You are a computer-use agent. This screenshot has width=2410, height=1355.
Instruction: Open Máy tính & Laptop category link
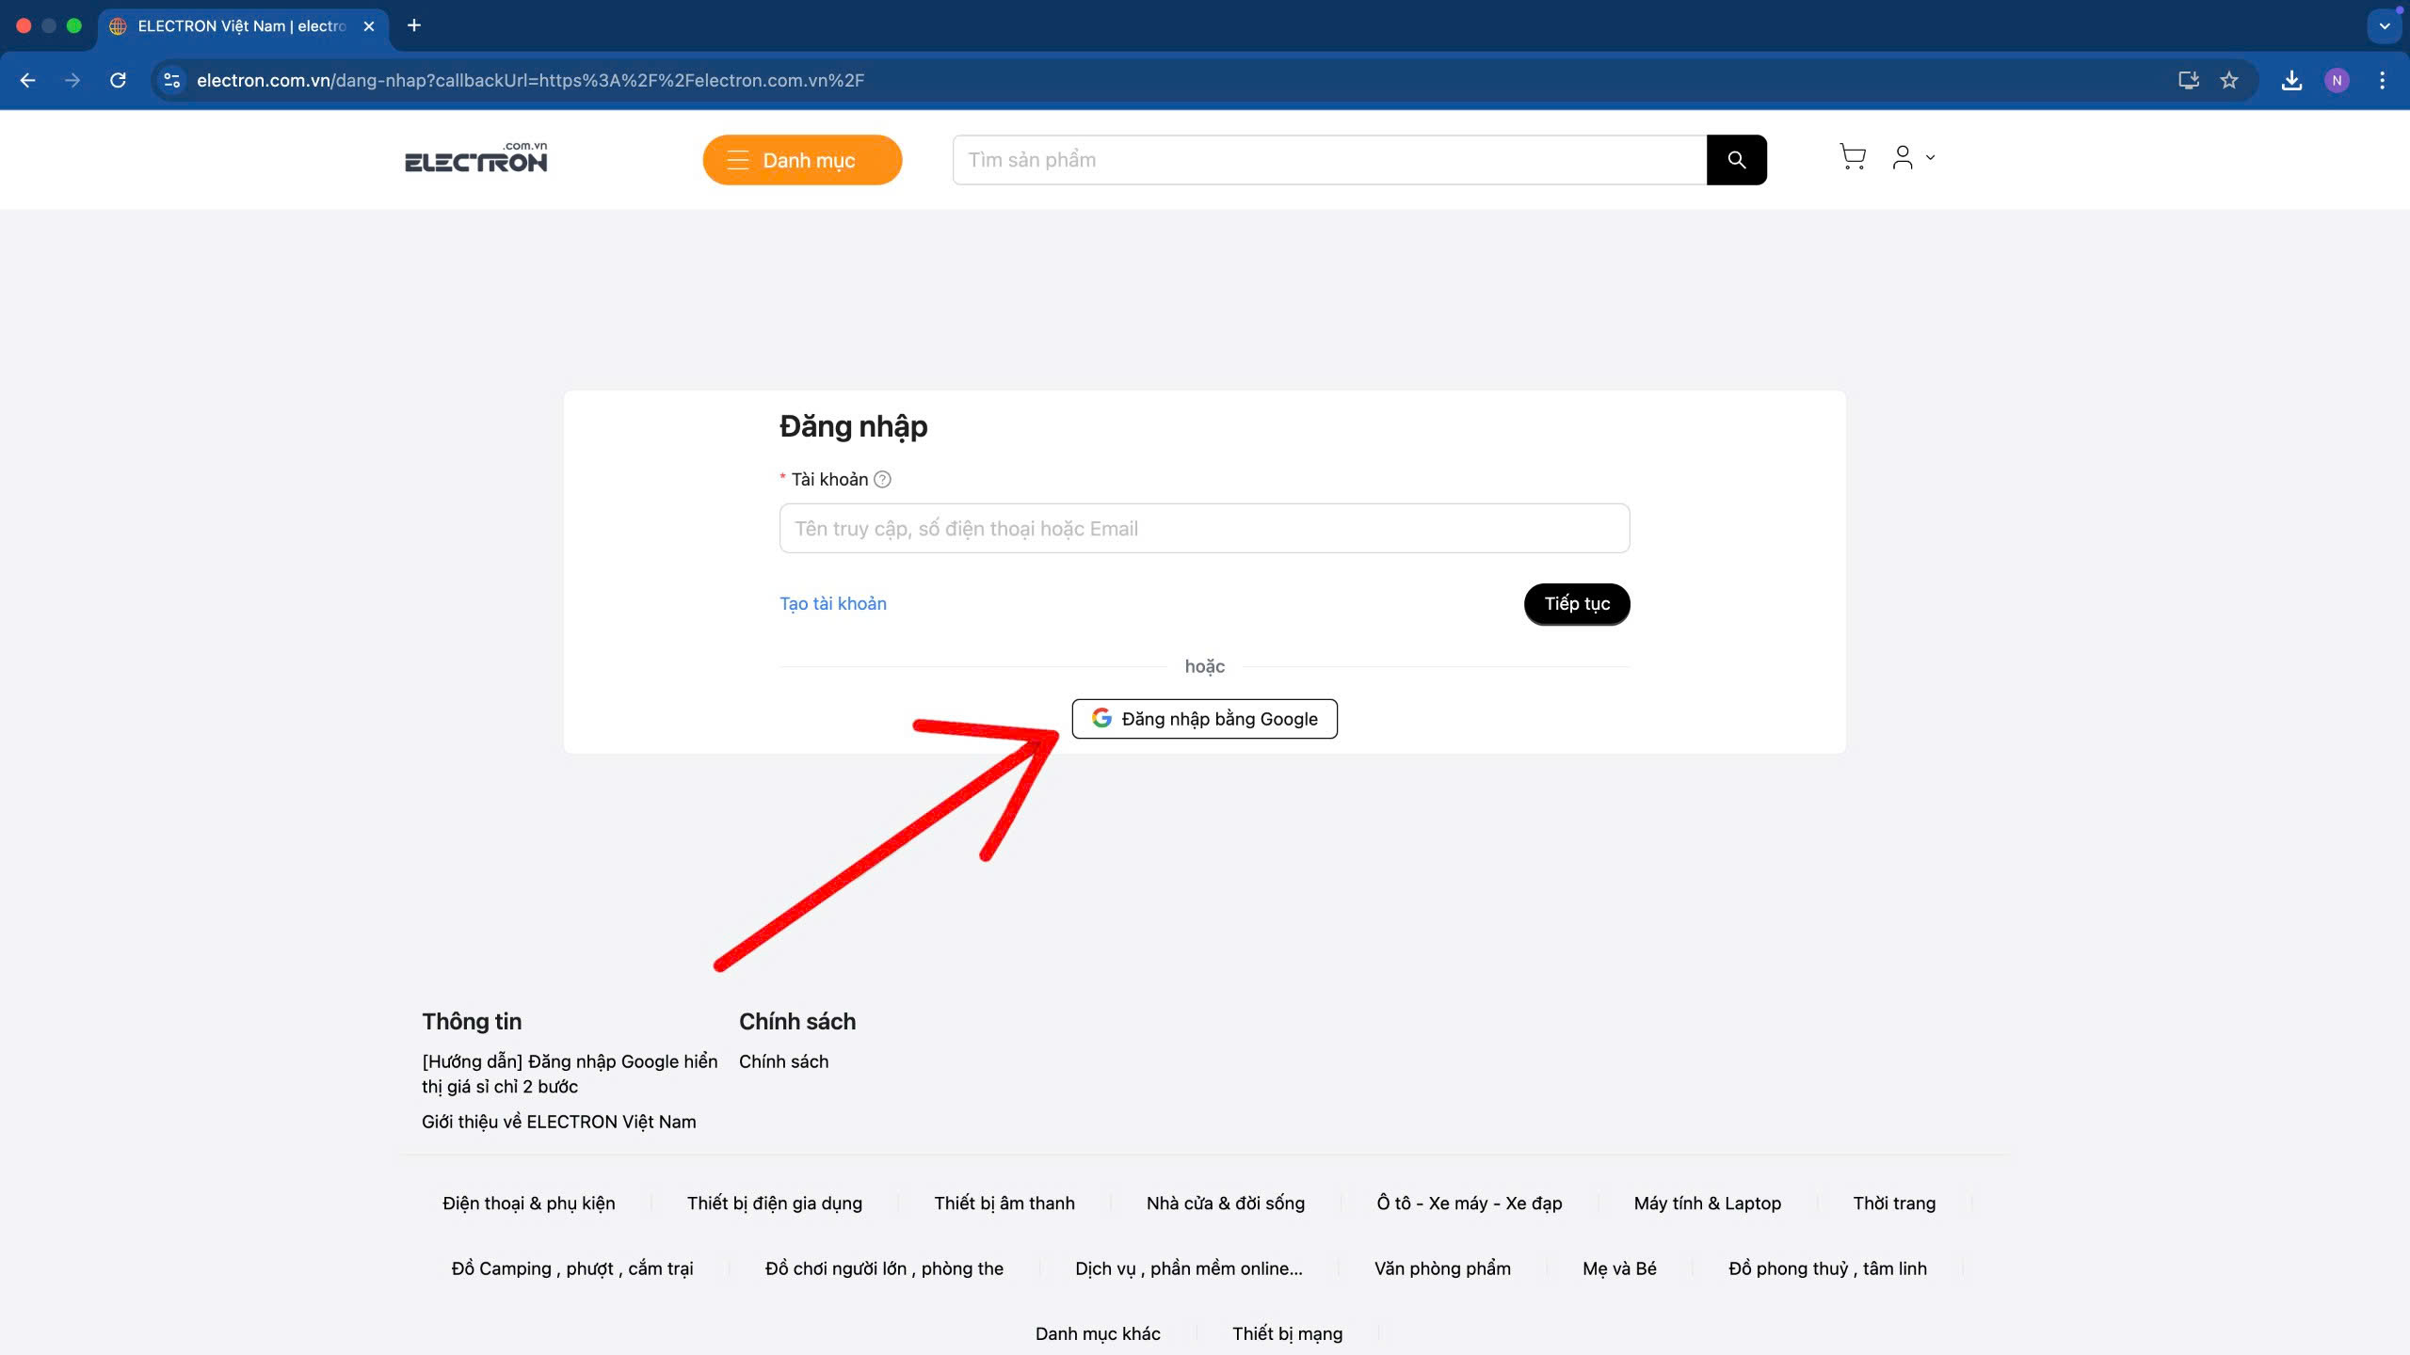point(1707,1204)
